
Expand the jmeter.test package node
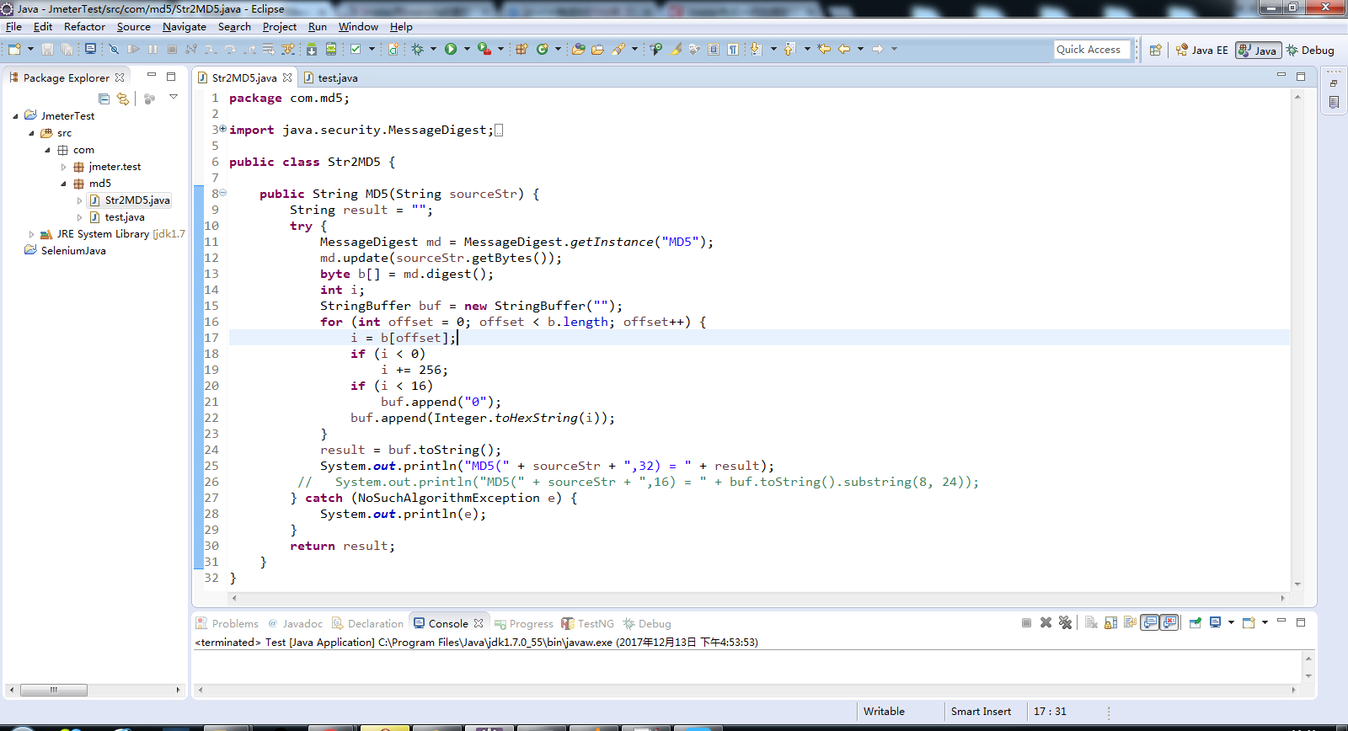[63, 167]
